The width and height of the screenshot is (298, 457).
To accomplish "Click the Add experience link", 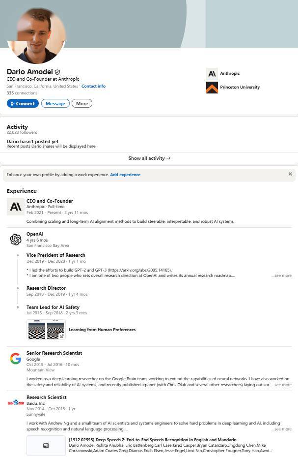I will tap(125, 175).
